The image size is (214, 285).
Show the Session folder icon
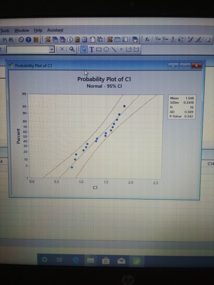(x=48, y=39)
